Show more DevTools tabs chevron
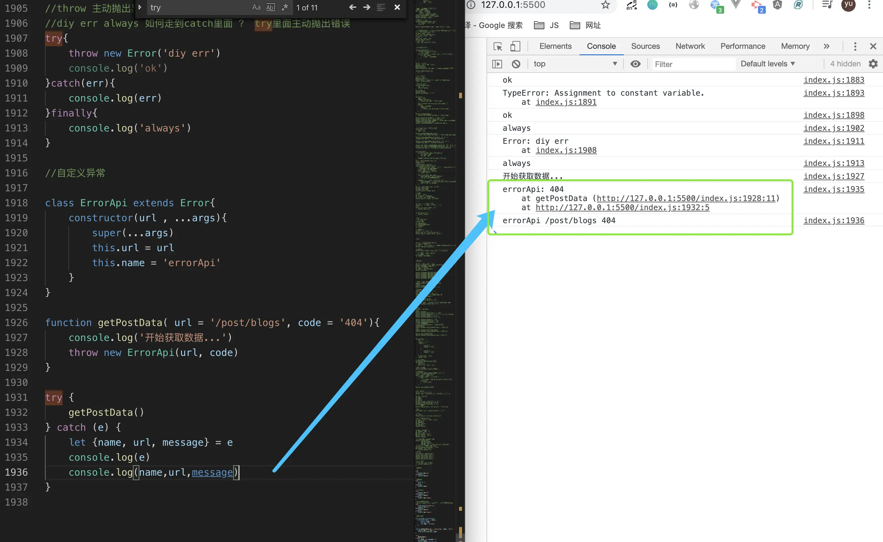Viewport: 883px width, 542px height. point(826,46)
